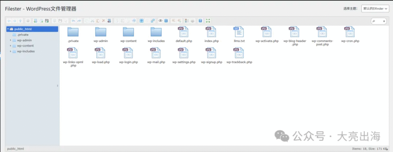Select wp-admin in the sidebar tree

[24, 40]
